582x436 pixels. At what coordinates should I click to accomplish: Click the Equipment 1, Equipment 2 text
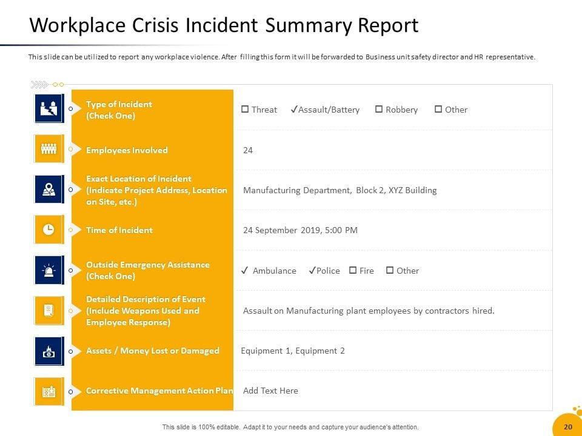(x=293, y=351)
